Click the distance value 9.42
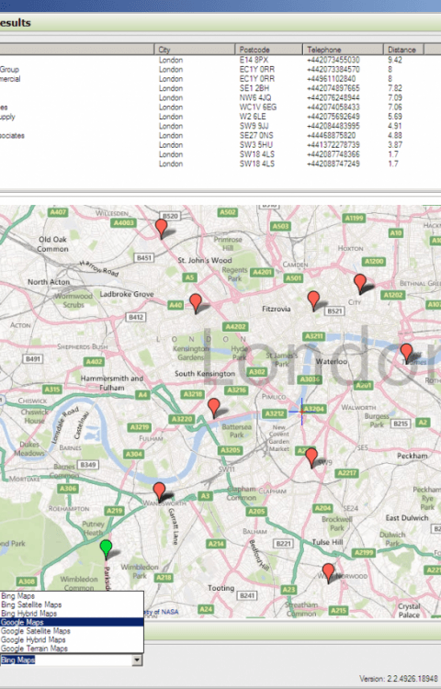Screen dimensions: 441x689 point(395,60)
